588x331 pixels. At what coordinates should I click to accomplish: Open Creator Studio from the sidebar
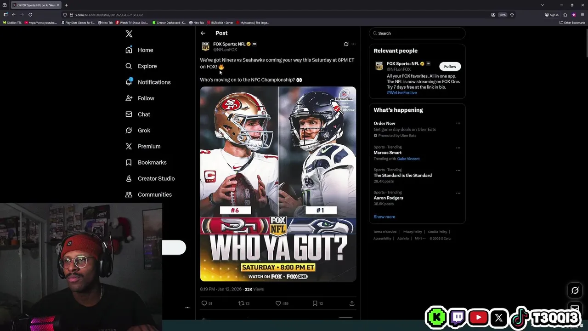[x=150, y=179]
